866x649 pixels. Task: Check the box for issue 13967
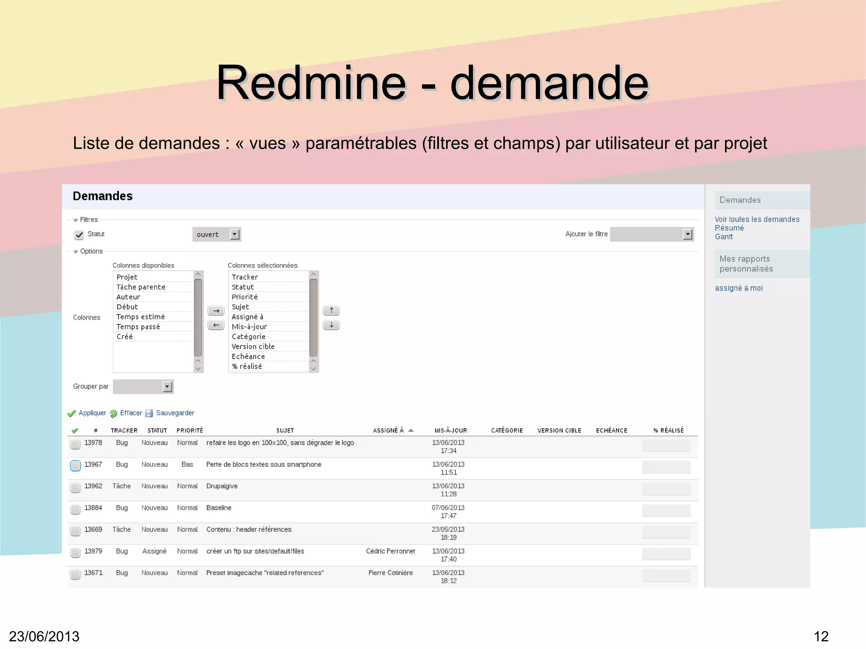[x=75, y=466]
